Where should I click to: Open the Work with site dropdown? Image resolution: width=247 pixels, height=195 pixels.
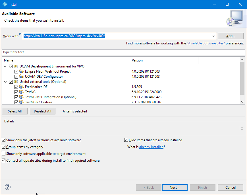pyautogui.click(x=214, y=36)
